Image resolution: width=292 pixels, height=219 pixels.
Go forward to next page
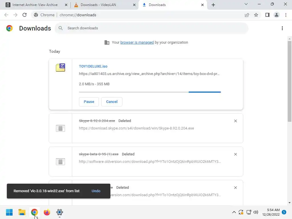click(15, 15)
